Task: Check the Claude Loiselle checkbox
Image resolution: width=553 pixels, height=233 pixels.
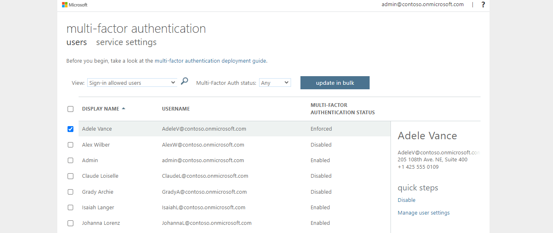Action: point(70,176)
